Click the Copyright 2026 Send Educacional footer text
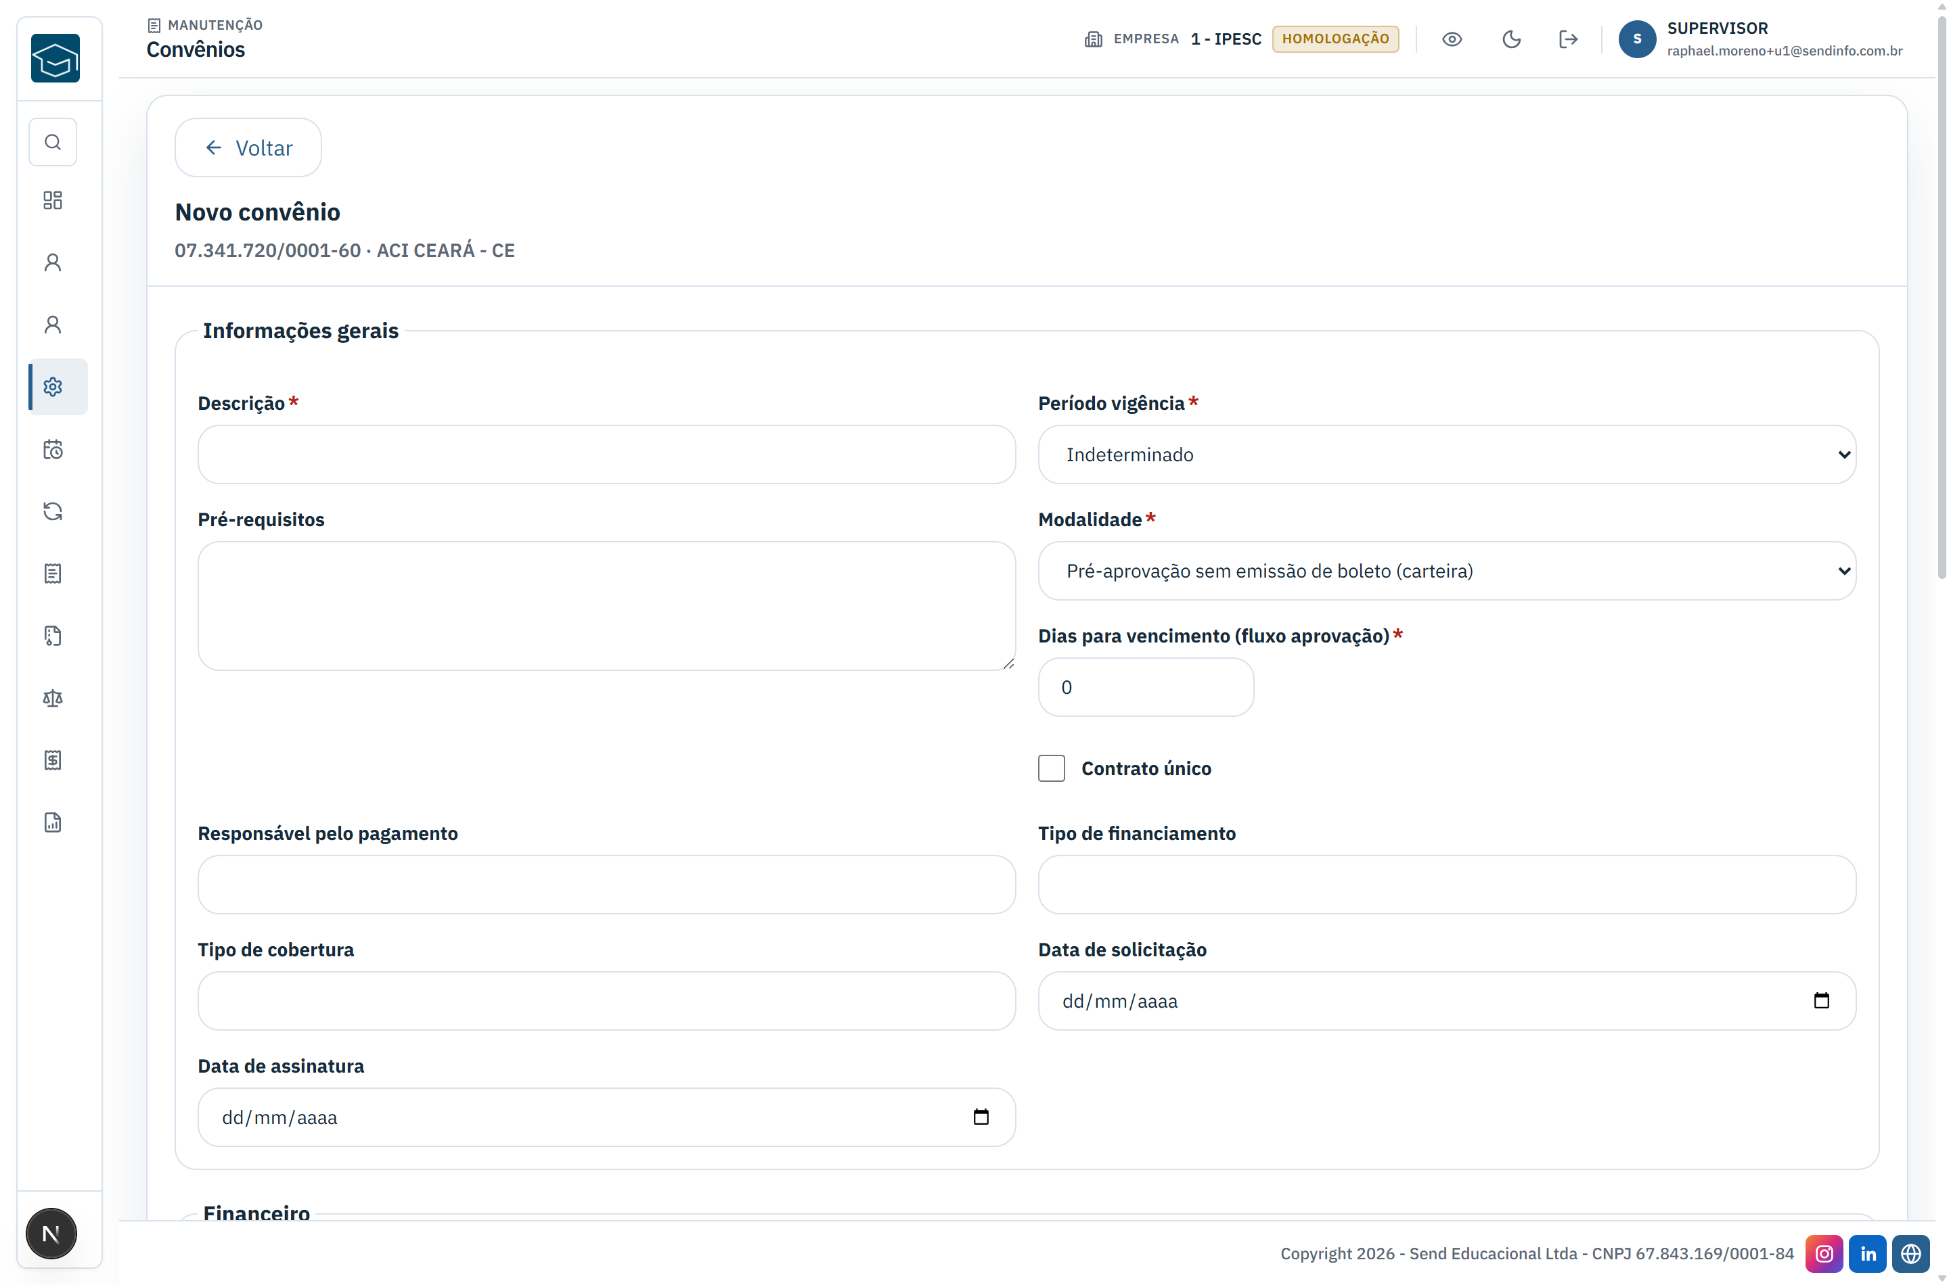 [x=1537, y=1254]
